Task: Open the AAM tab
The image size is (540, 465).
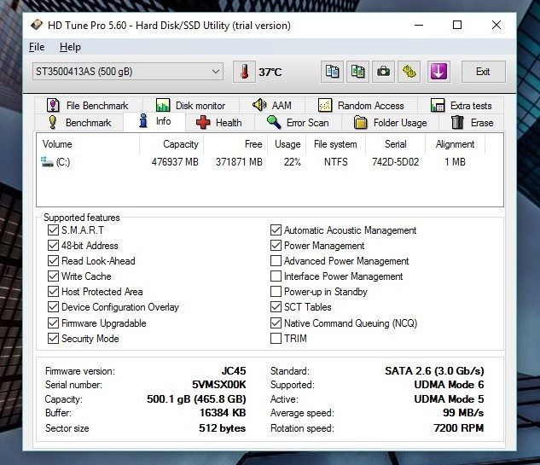Action: (x=272, y=106)
